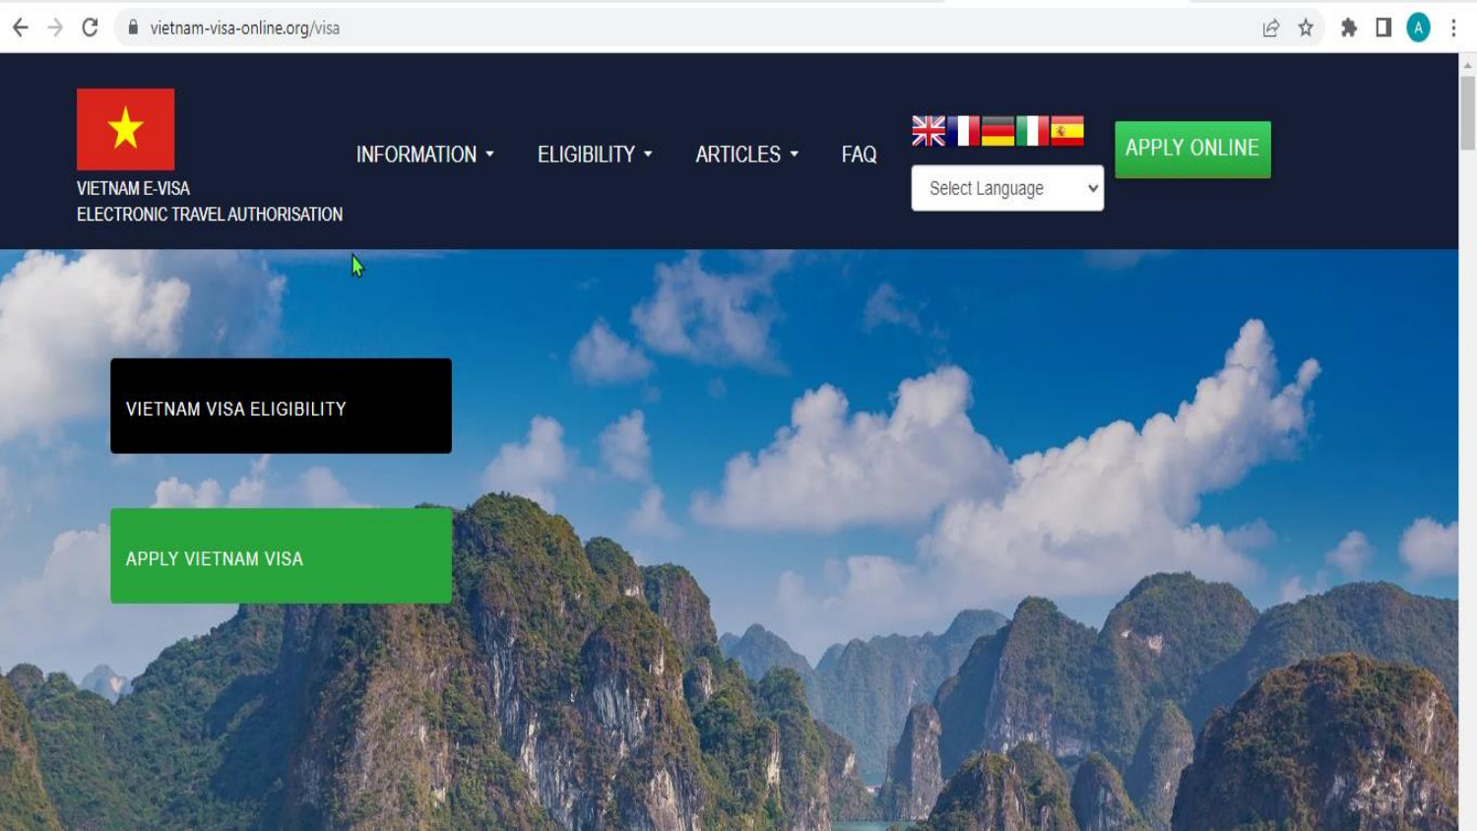Viewport: 1477px width, 831px height.
Task: Select the French flag language icon
Action: (965, 129)
